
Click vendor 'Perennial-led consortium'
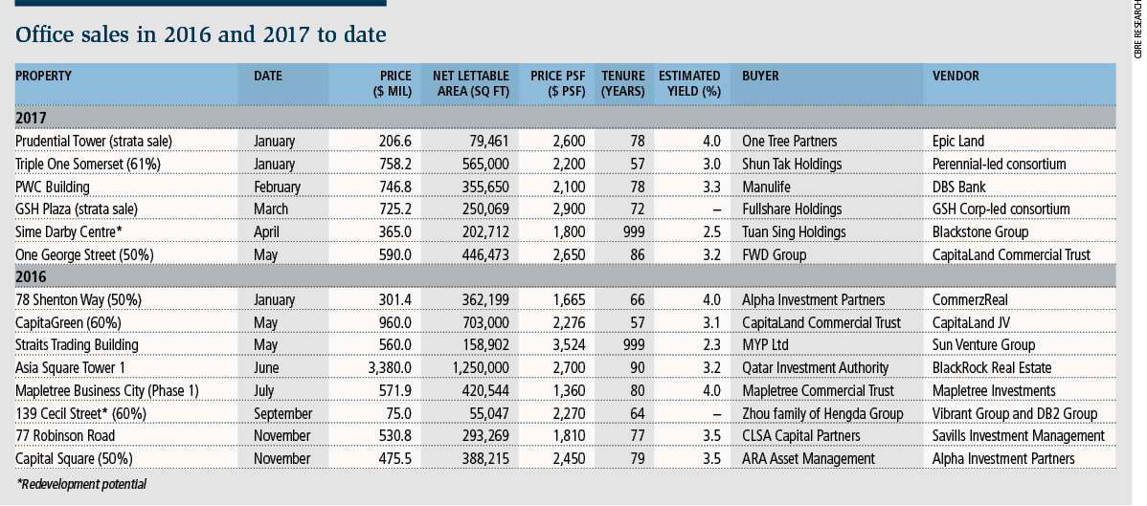point(1000,164)
